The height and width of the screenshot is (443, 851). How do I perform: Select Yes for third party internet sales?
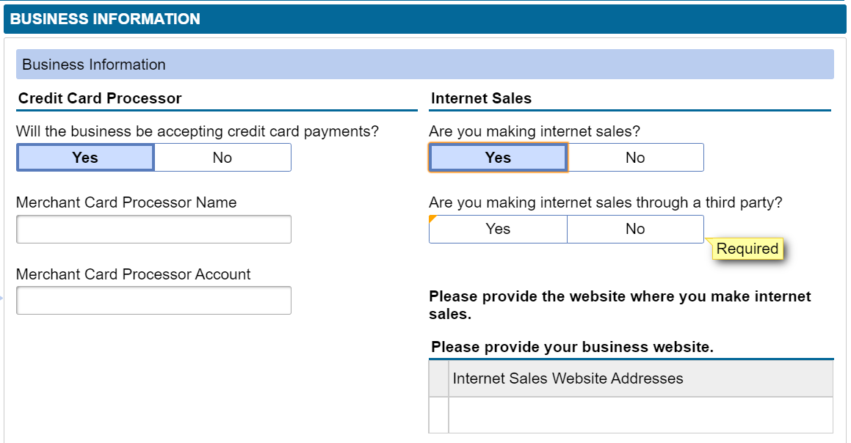[x=499, y=229]
